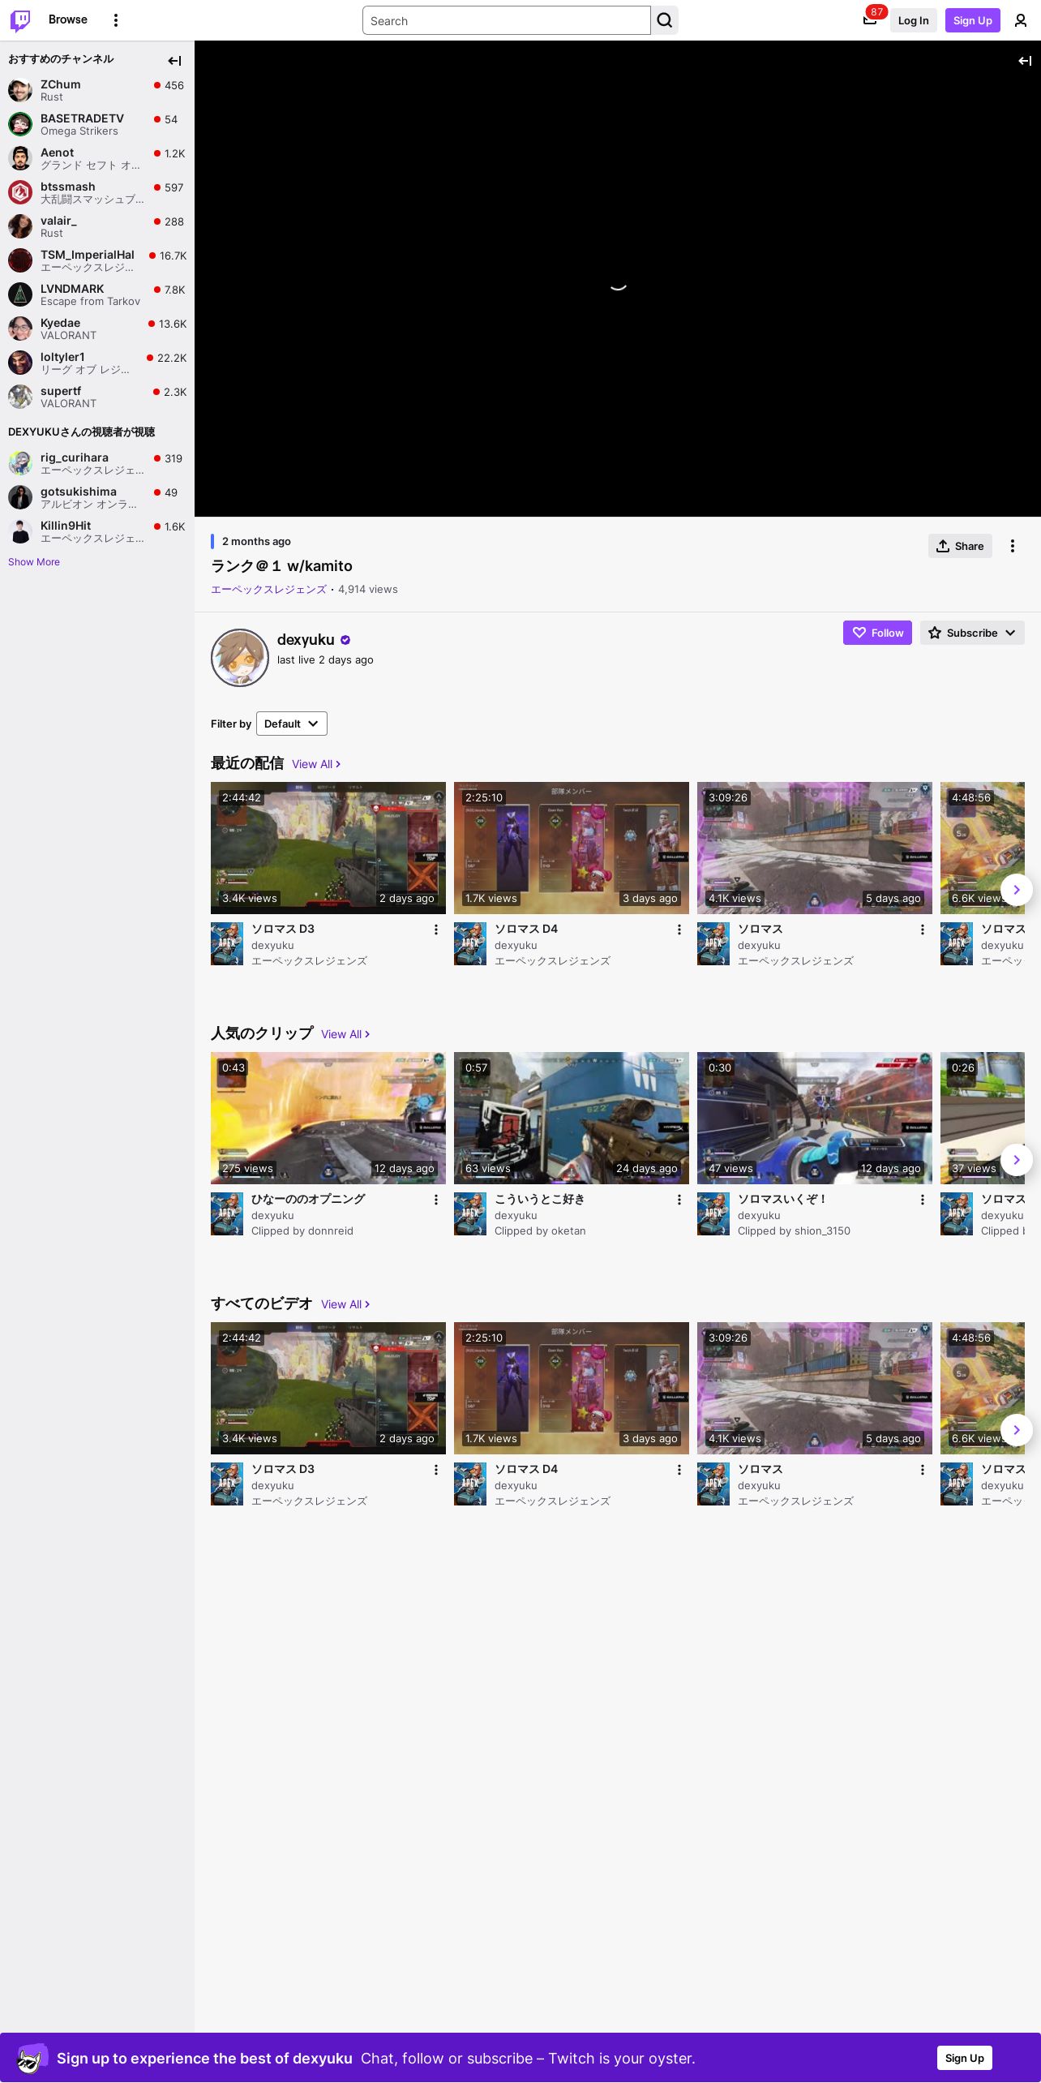Open Aenot channel in sidebar
This screenshot has height=2083, width=1041.
click(x=97, y=158)
